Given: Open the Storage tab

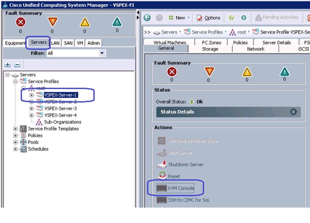Looking at the screenshot, I should click(x=210, y=49).
